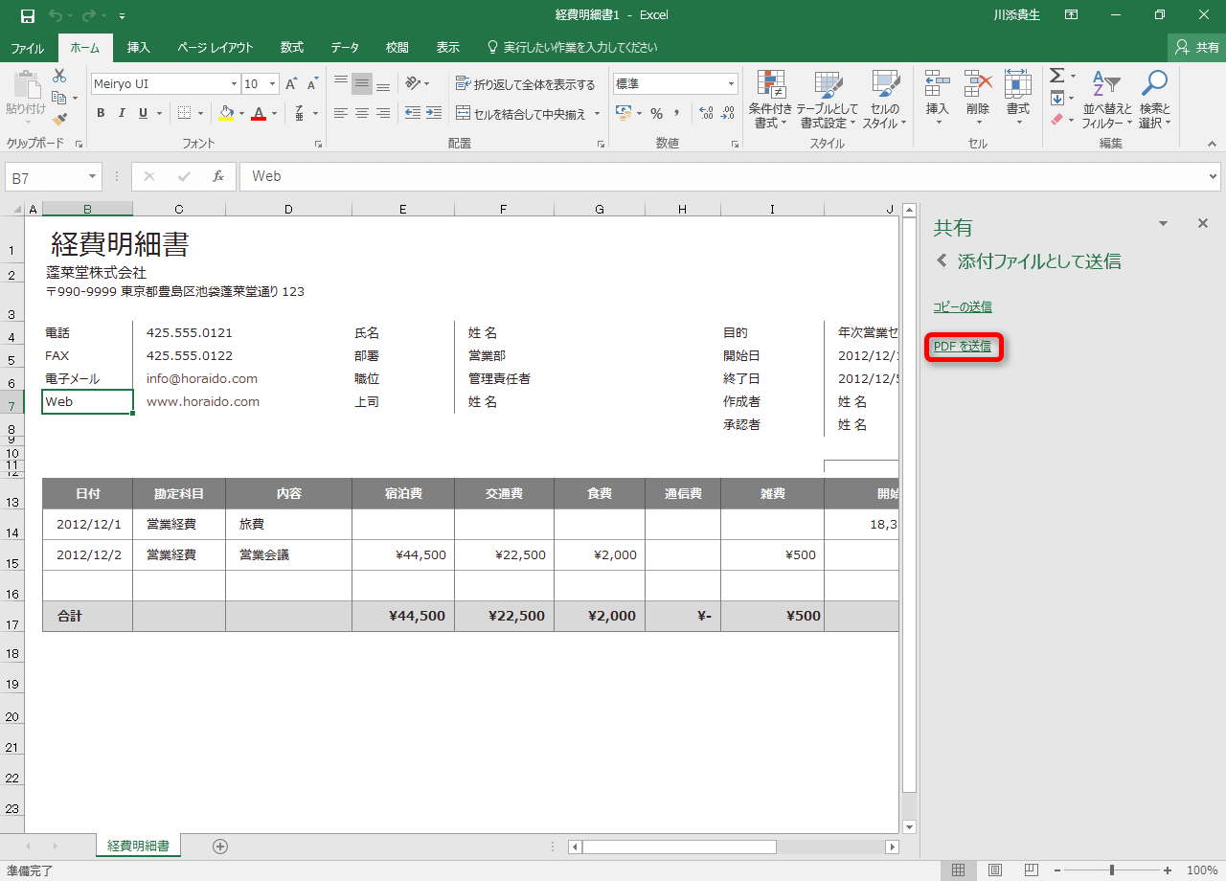The height and width of the screenshot is (881, 1226).
Task: Click the Paste clipboard icon
Action: coord(26,83)
